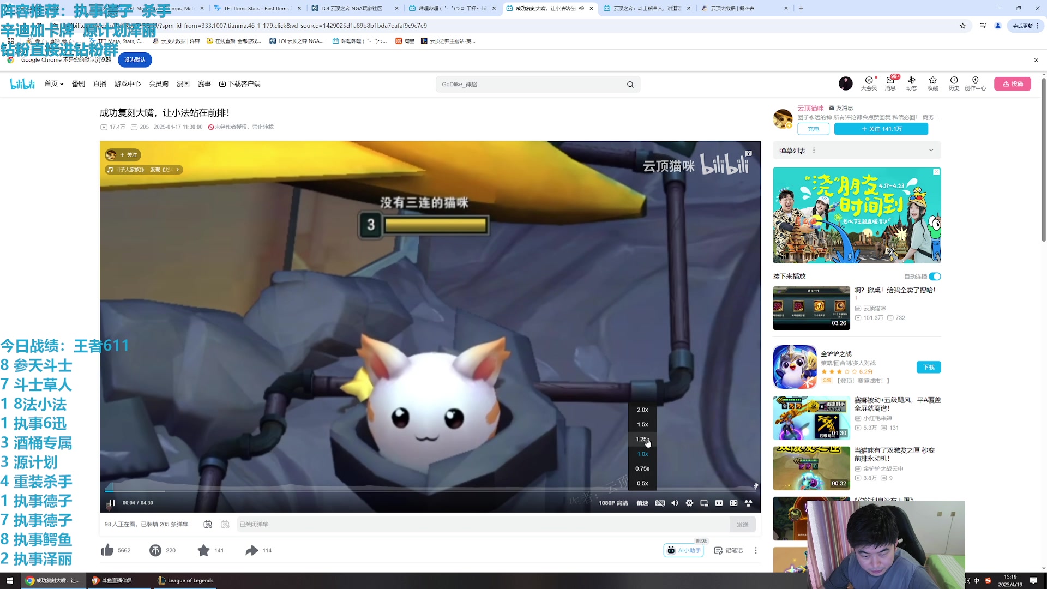Send message via 发消息 link
Image resolution: width=1047 pixels, height=589 pixels.
coord(841,108)
